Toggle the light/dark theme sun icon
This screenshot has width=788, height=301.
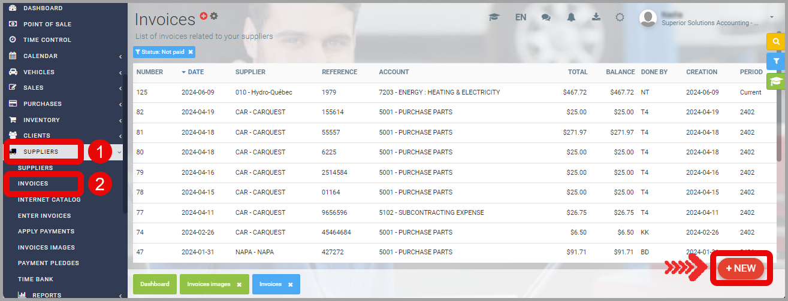pyautogui.click(x=620, y=17)
